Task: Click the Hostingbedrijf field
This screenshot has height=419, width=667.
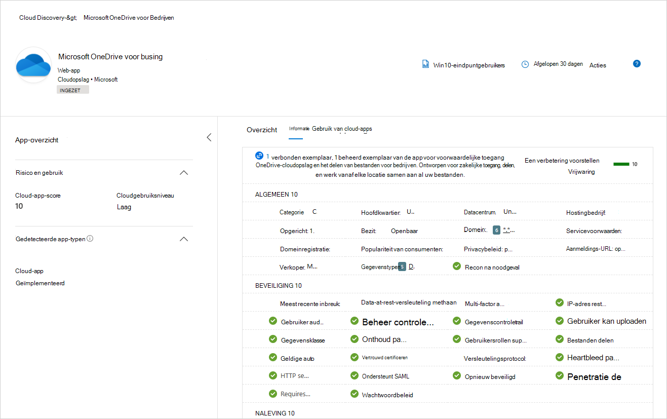Action: click(586, 213)
